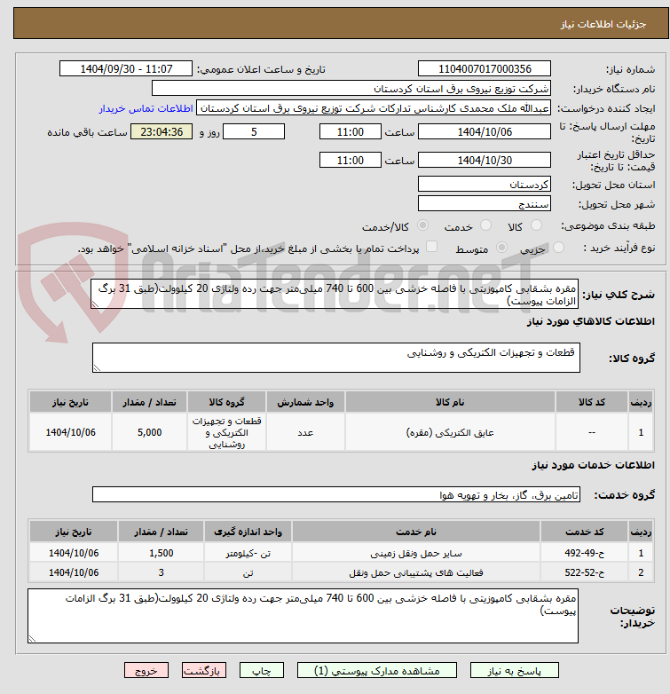Viewport: 670px width, 694px height.
Task: Click the خروج exit button
Action: 146,671
